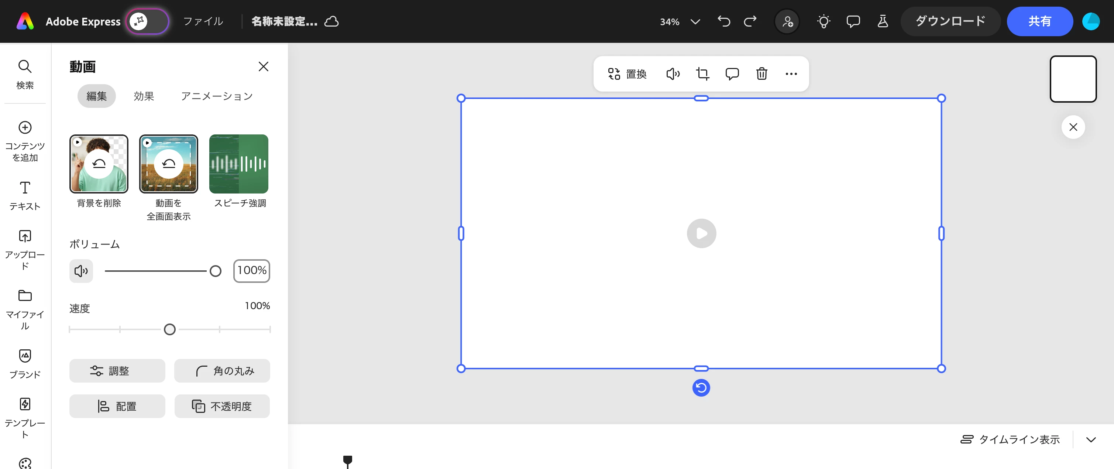Click the rotate handle below the video

coord(701,388)
